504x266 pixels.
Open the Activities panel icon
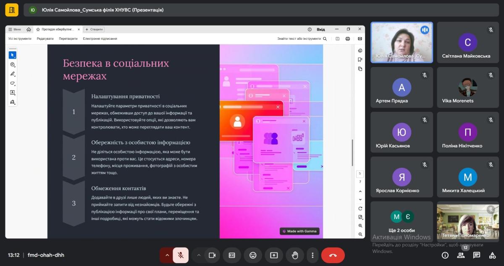(x=492, y=255)
